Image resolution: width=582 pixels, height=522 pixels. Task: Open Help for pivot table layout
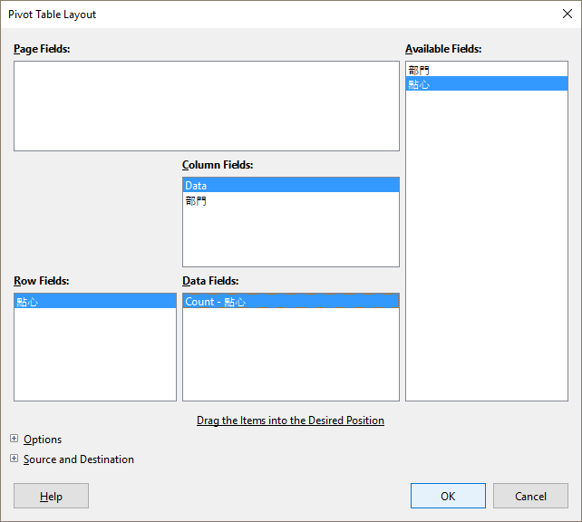(51, 496)
